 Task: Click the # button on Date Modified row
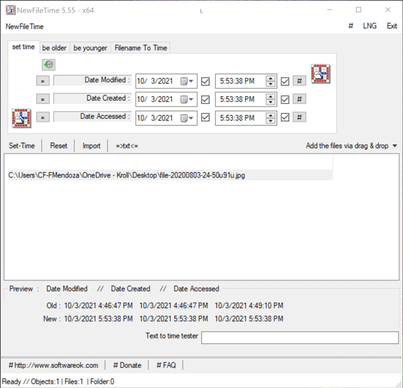point(299,81)
